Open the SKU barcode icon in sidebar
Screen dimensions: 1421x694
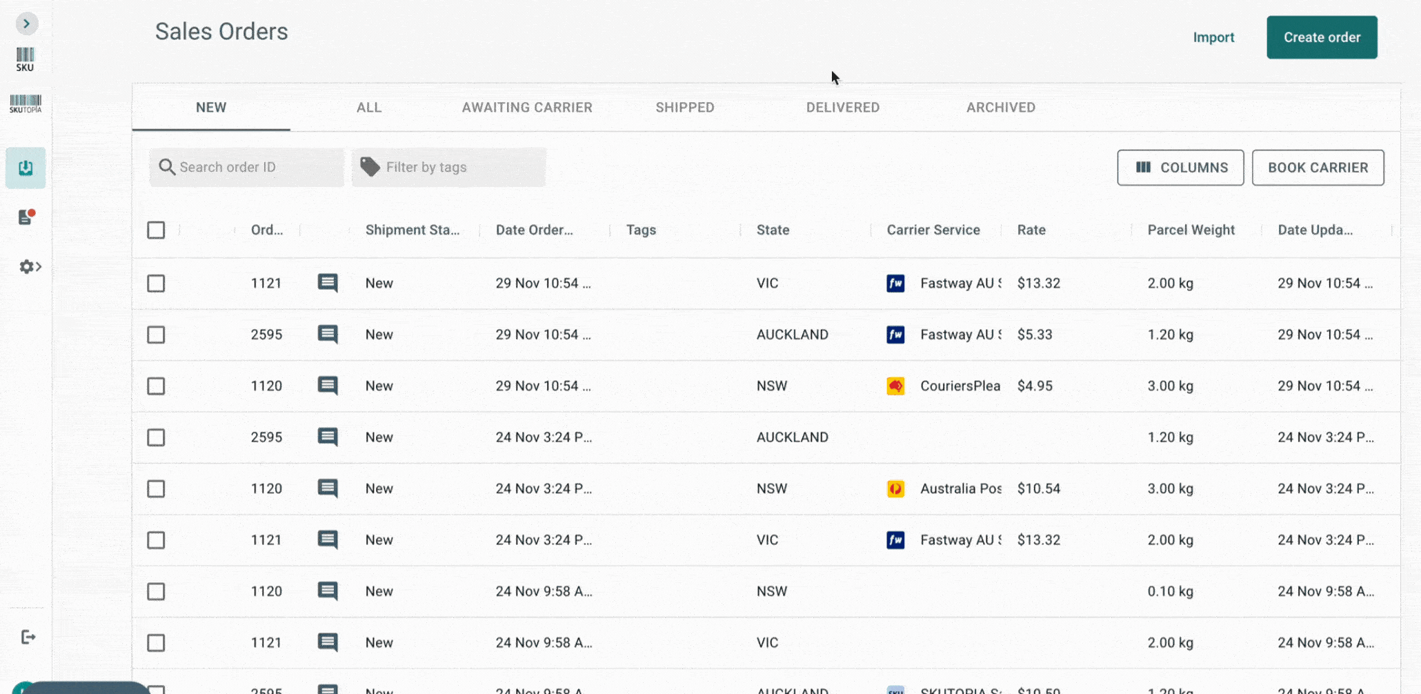coord(25,59)
